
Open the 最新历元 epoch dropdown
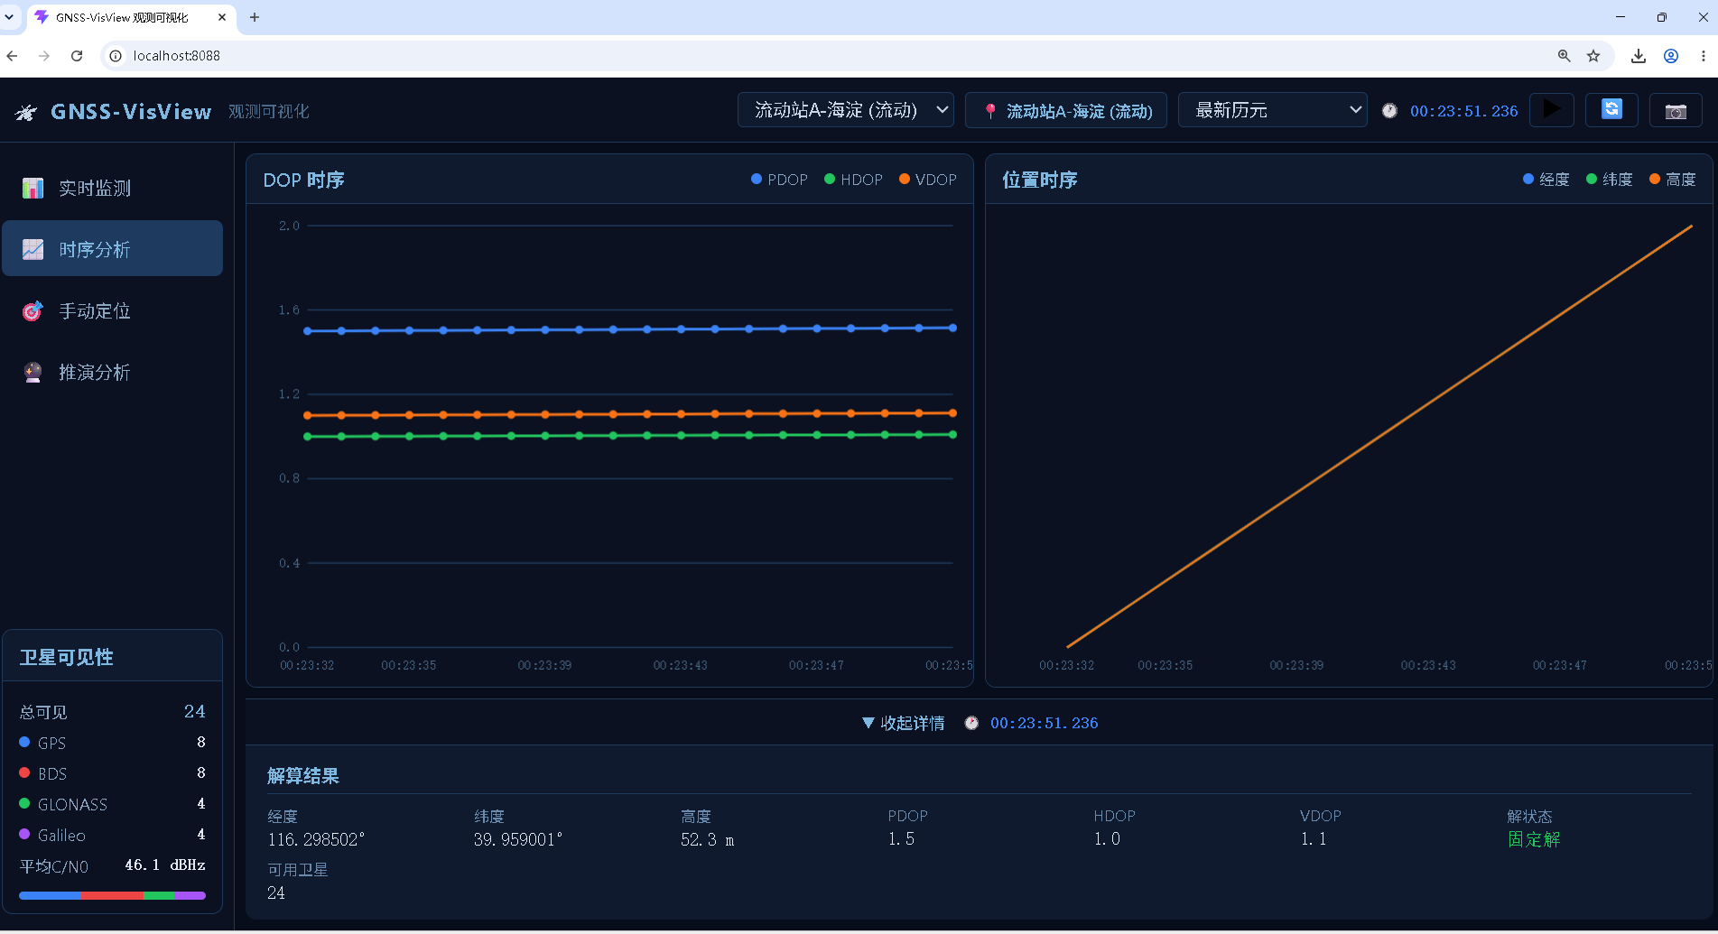tap(1272, 110)
